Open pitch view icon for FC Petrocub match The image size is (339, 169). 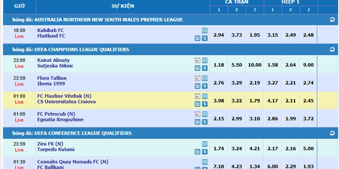205,114
